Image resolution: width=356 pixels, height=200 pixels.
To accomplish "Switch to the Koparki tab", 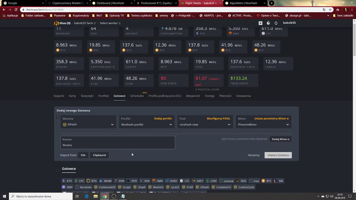I will [59, 96].
